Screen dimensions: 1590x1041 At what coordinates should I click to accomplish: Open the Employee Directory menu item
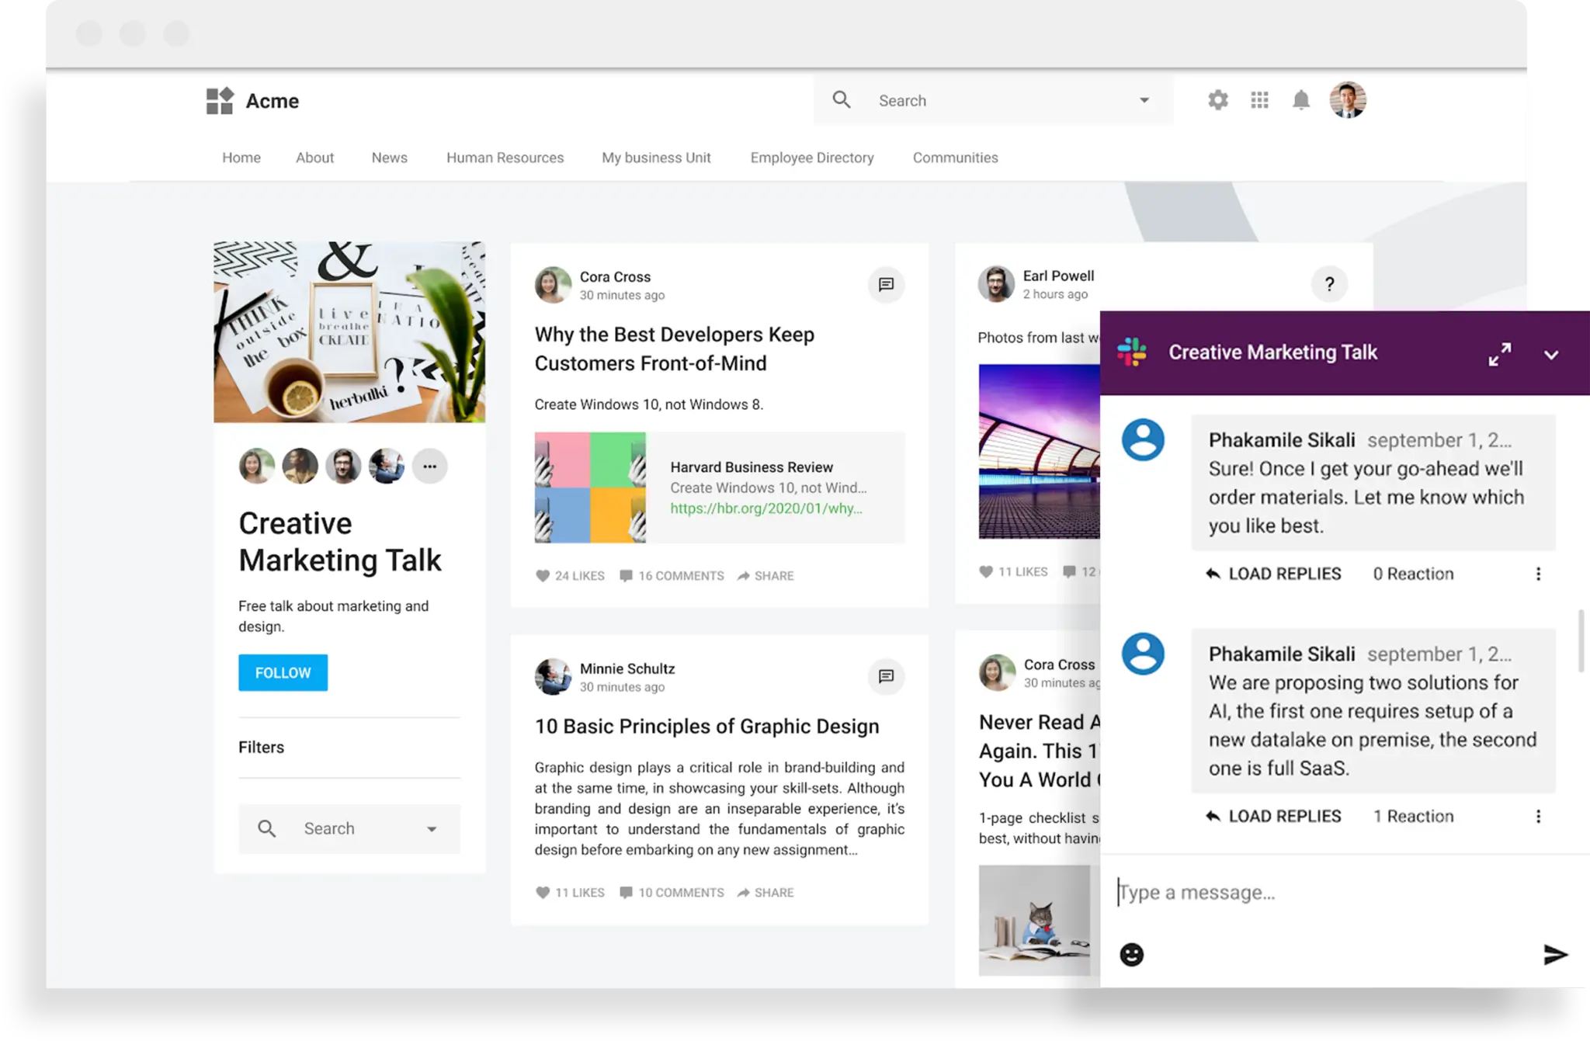coord(811,158)
